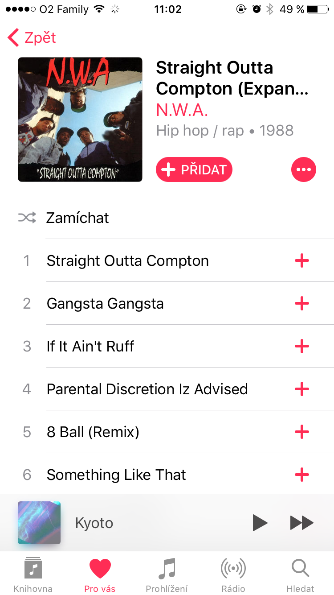Tap plus icon for Parental Discretion Iz Advised
The image size is (334, 595).
tap(302, 389)
